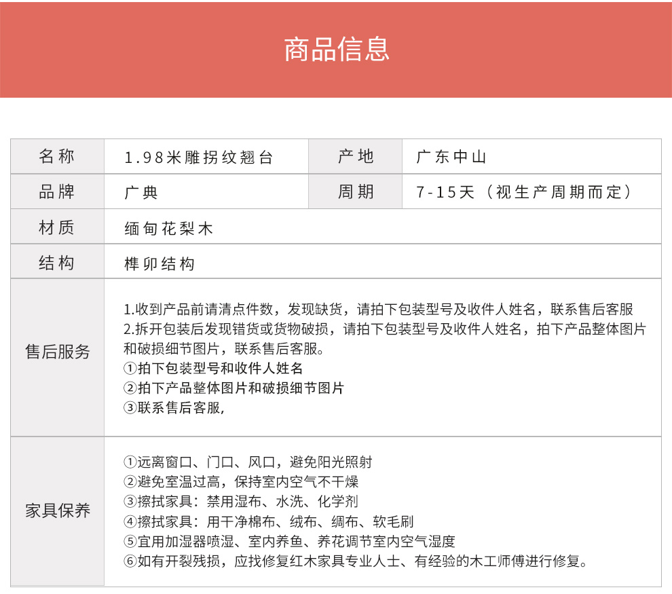Select the 材质 label cell
This screenshot has height=594, width=672.
coord(57,227)
